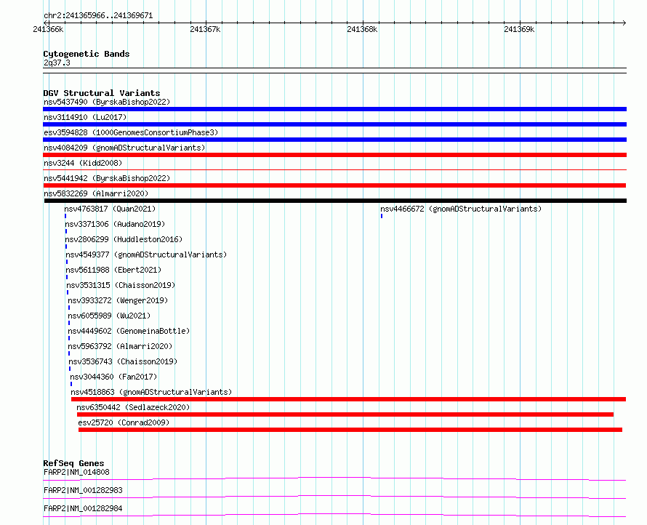Open nsv3114910 (Lu2017) variant label

pyautogui.click(x=85, y=117)
